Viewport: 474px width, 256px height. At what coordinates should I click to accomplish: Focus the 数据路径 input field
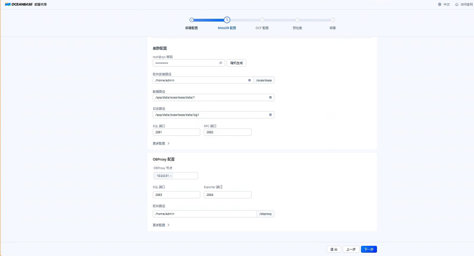(214, 97)
